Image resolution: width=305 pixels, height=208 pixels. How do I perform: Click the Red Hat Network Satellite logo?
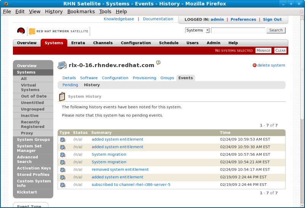click(x=53, y=31)
